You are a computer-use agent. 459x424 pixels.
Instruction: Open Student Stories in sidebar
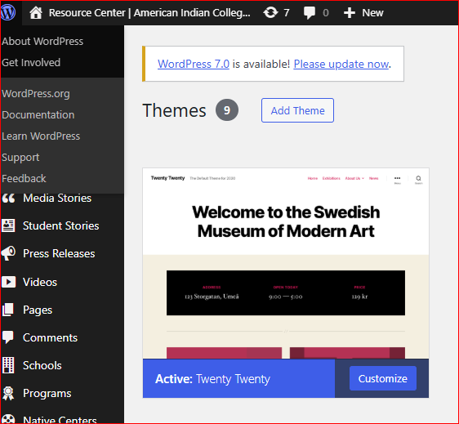point(61,225)
